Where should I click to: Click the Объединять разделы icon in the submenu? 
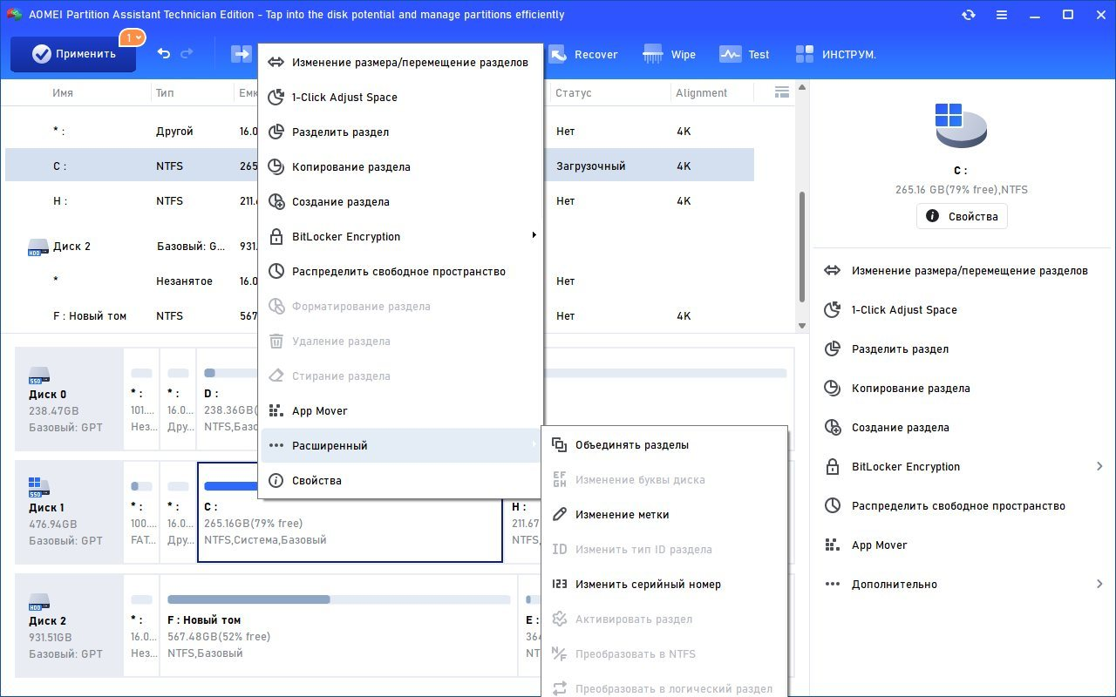click(560, 445)
